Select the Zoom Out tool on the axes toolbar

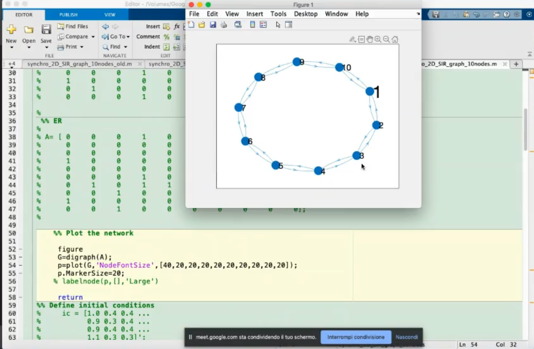[386, 39]
